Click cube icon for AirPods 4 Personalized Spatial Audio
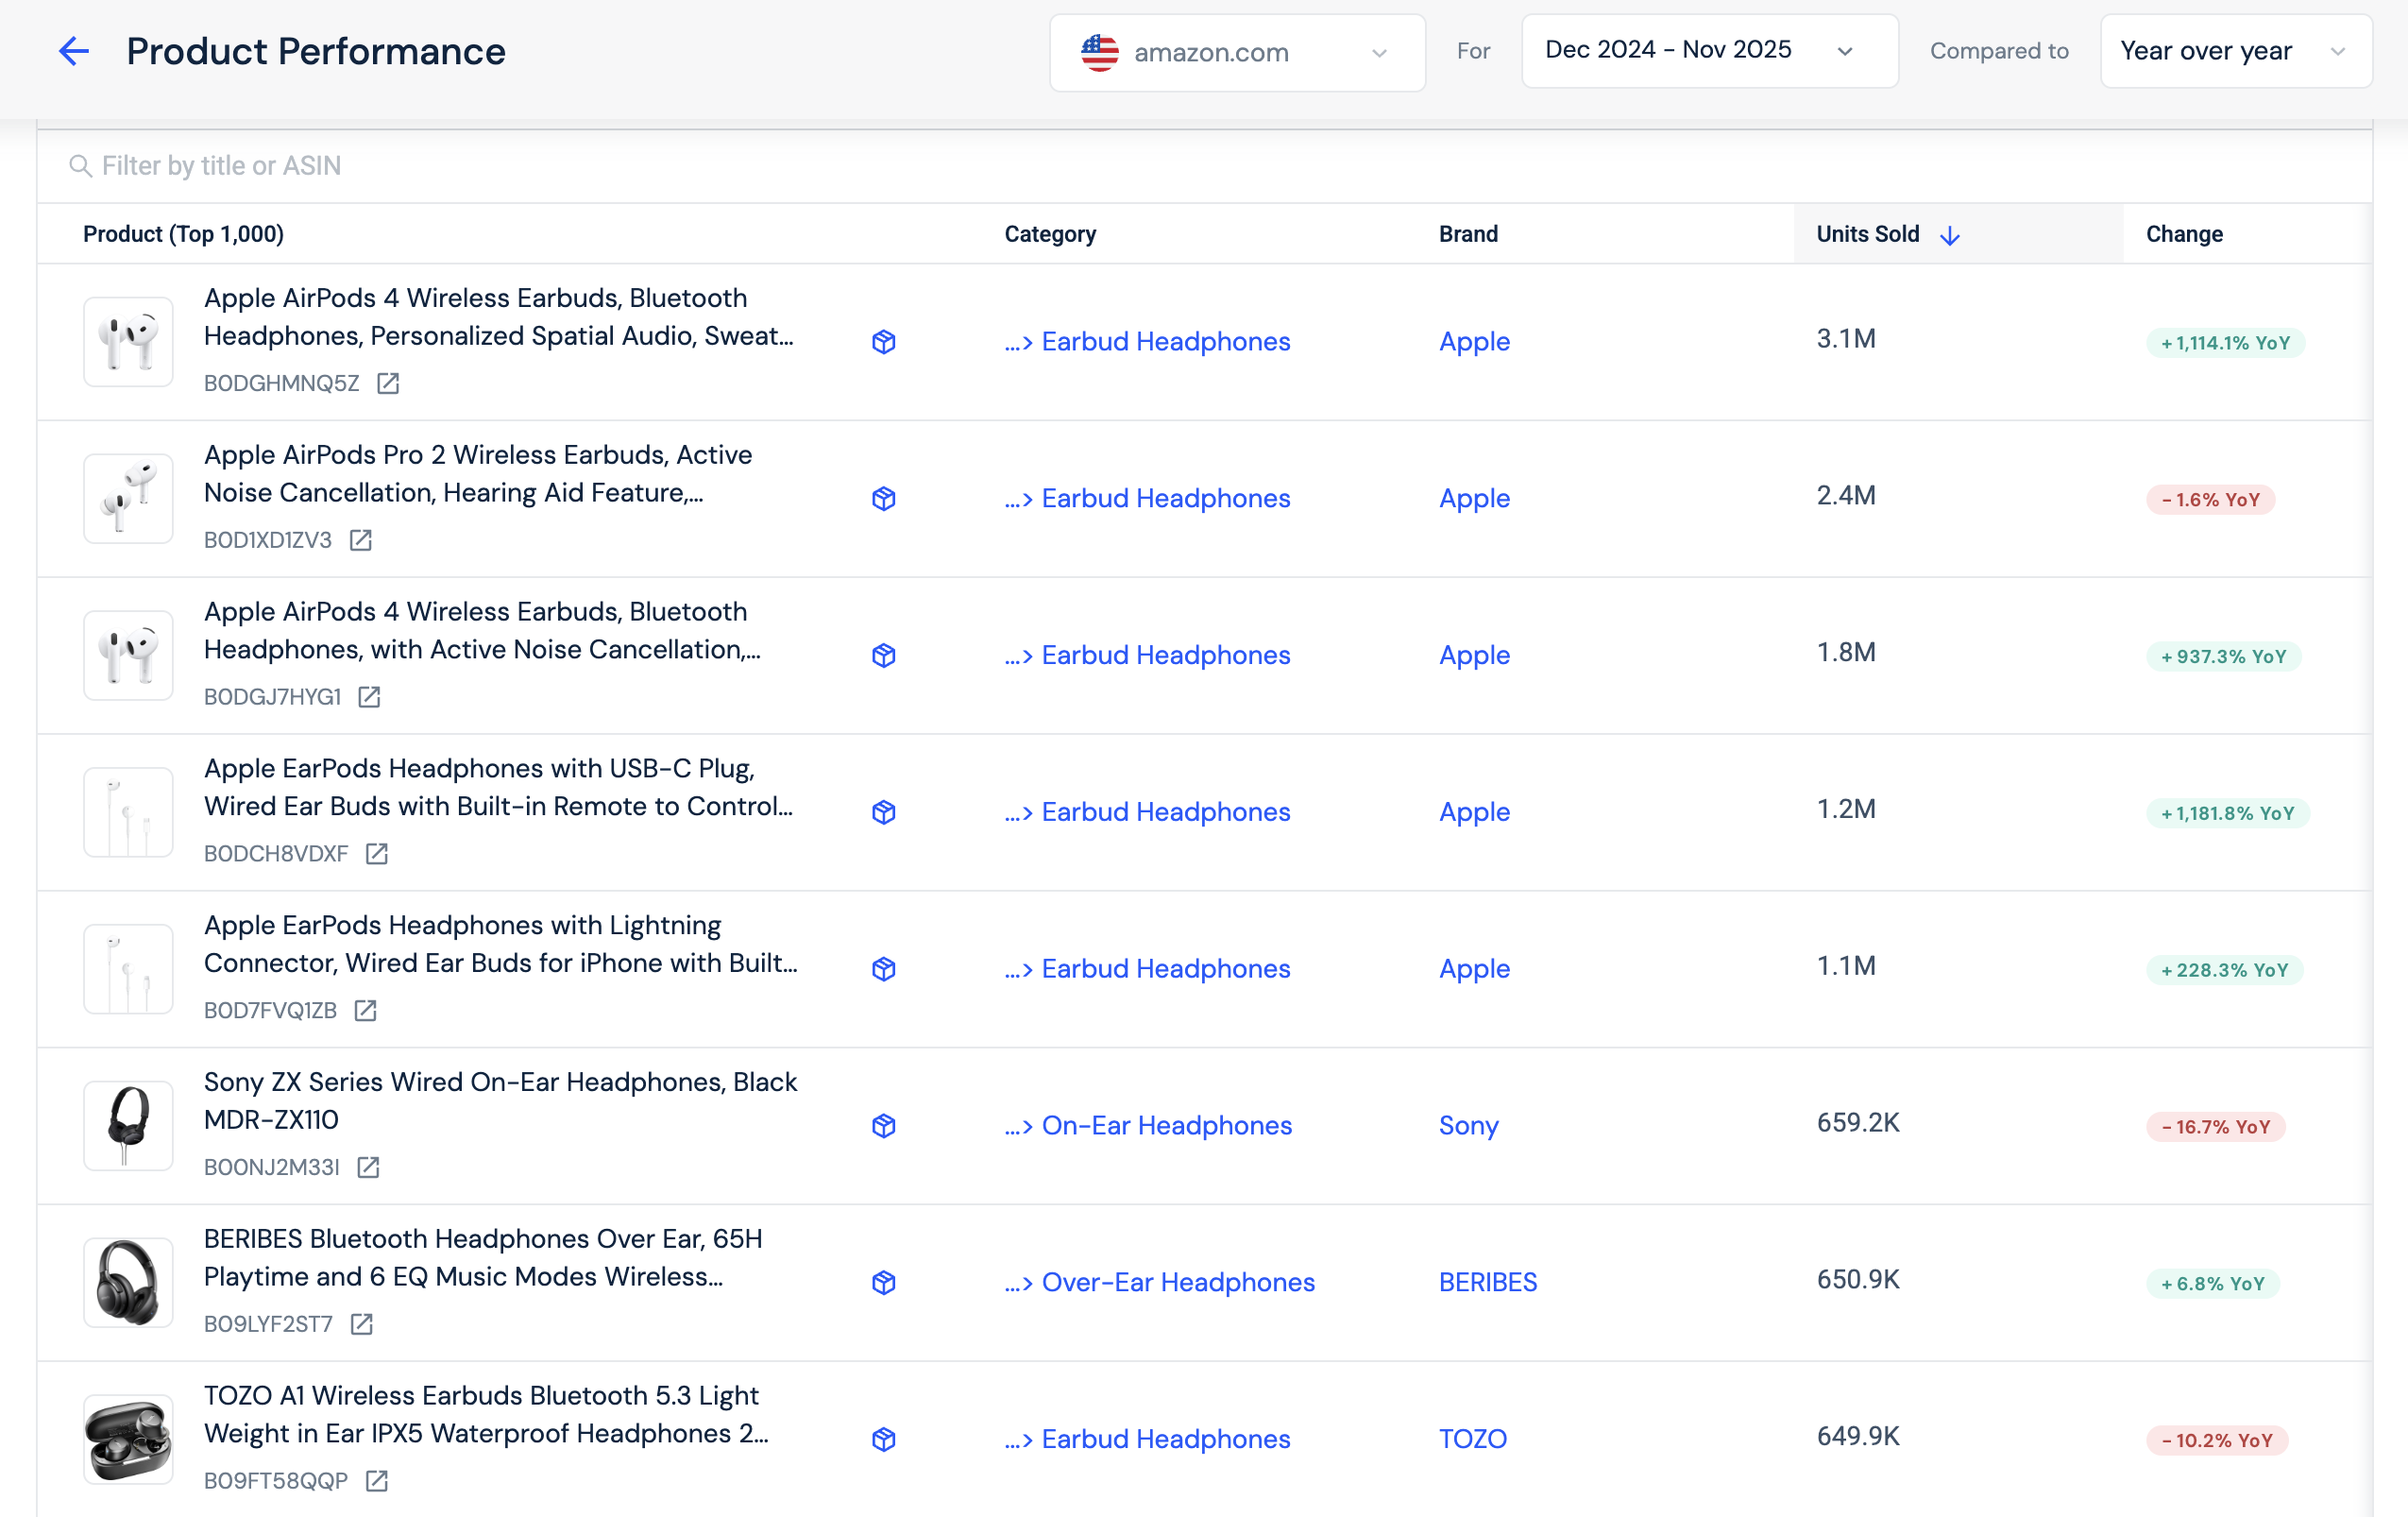Image resolution: width=2408 pixels, height=1517 pixels. (x=883, y=342)
